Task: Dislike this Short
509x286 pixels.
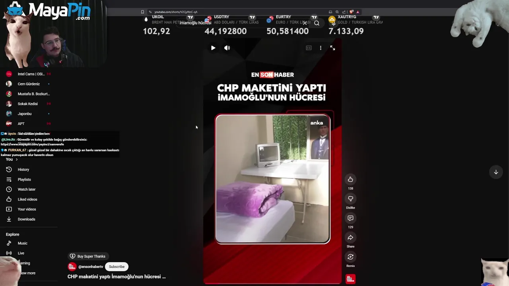Action: click(x=350, y=199)
